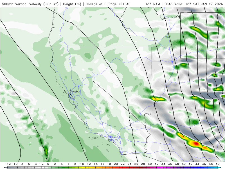Click the colorbar label '40'
This screenshot has height=169, width=225.
pos(184,164)
